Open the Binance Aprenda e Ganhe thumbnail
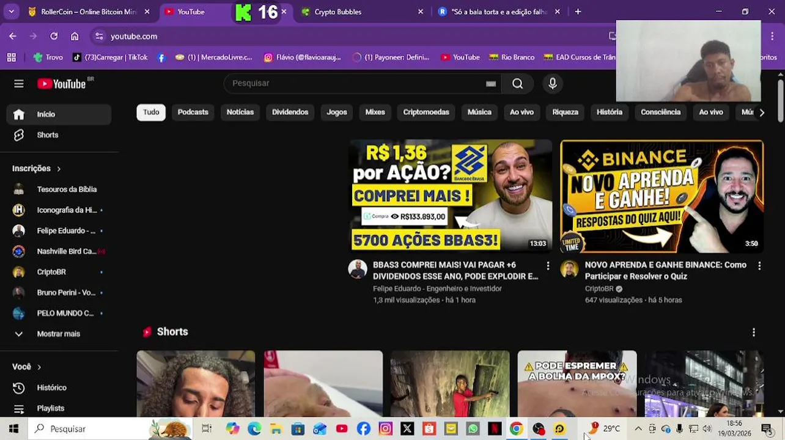 coord(662,196)
